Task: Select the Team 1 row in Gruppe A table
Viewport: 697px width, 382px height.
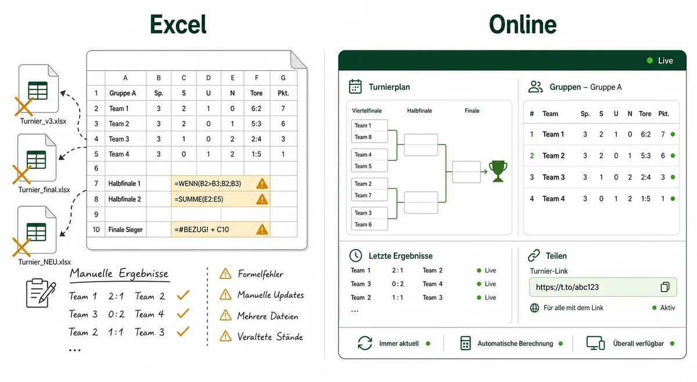Action: (x=602, y=134)
